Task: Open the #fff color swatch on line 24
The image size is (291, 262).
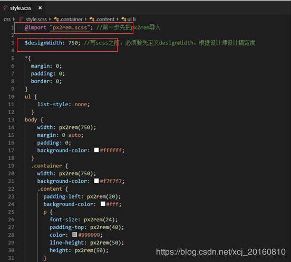Action: pyautogui.click(x=103, y=204)
